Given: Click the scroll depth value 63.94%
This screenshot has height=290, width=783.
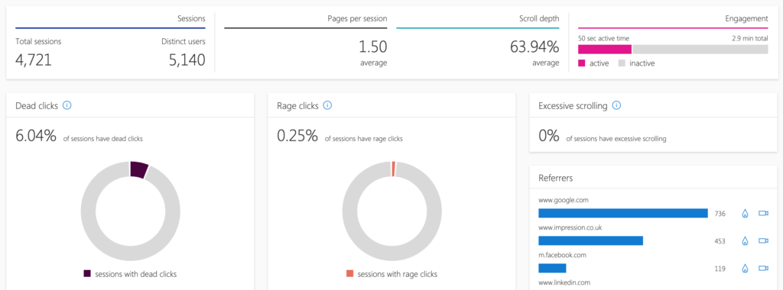Looking at the screenshot, I should pos(534,47).
